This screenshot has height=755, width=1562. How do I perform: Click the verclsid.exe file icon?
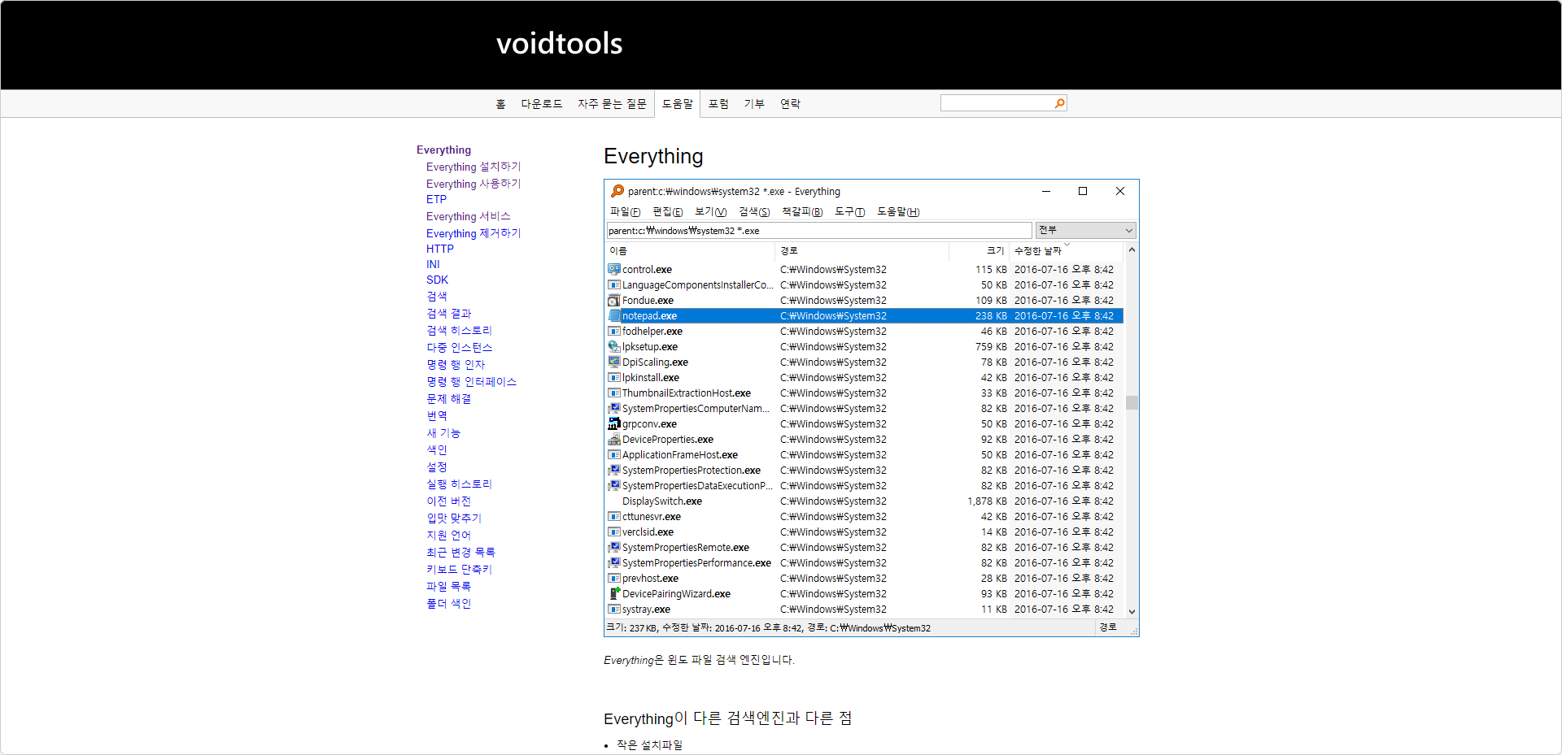614,532
